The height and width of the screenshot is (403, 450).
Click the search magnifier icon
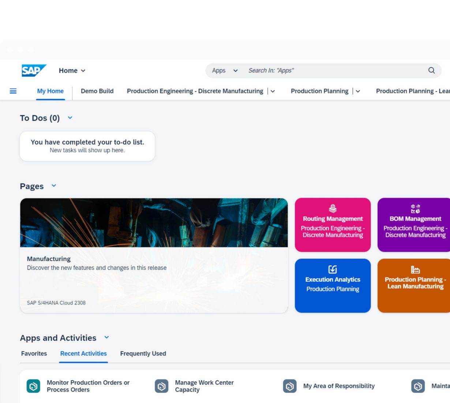click(x=431, y=70)
